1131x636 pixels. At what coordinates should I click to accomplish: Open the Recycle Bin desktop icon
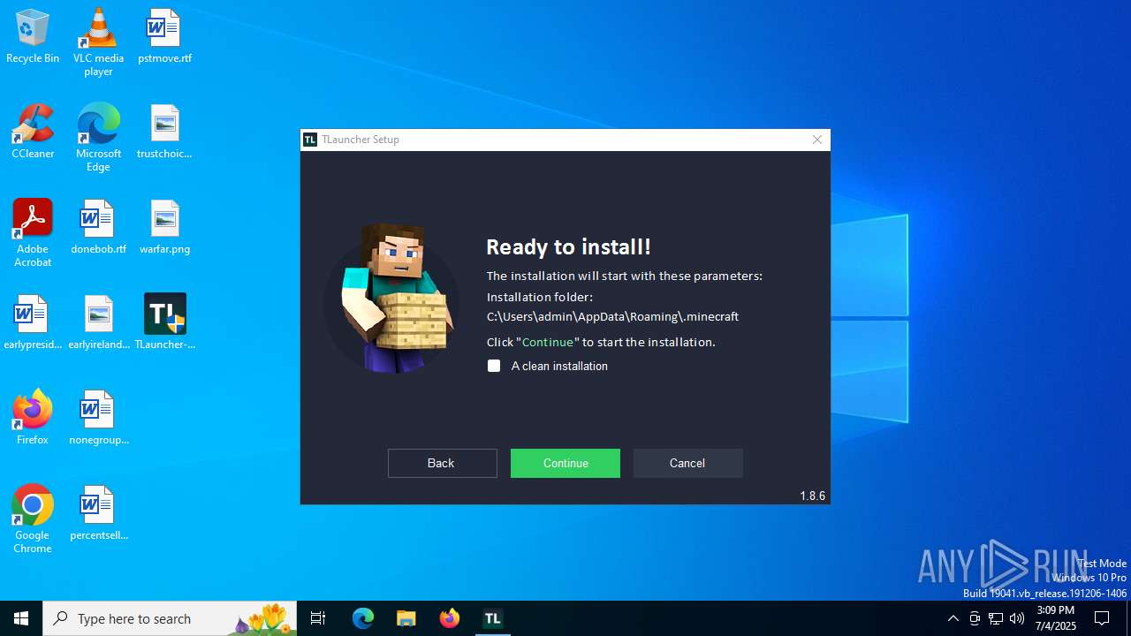[x=33, y=36]
